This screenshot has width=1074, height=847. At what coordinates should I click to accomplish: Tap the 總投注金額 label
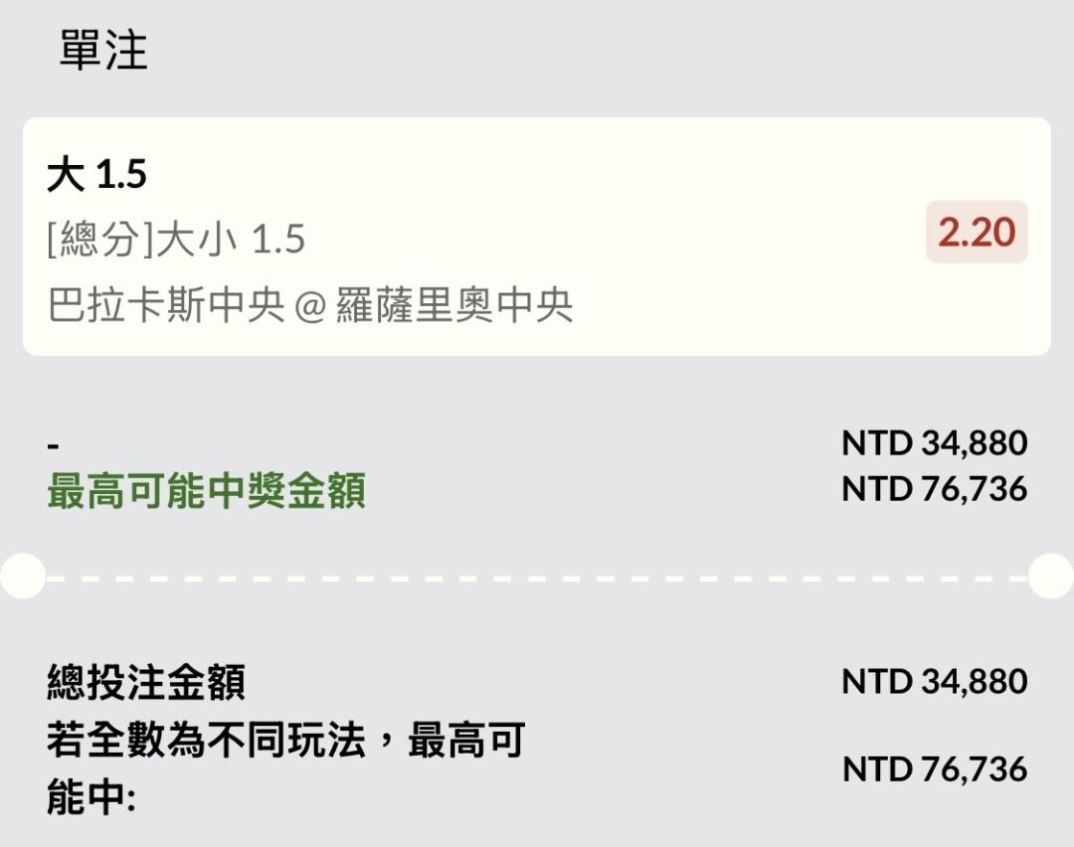click(x=146, y=683)
